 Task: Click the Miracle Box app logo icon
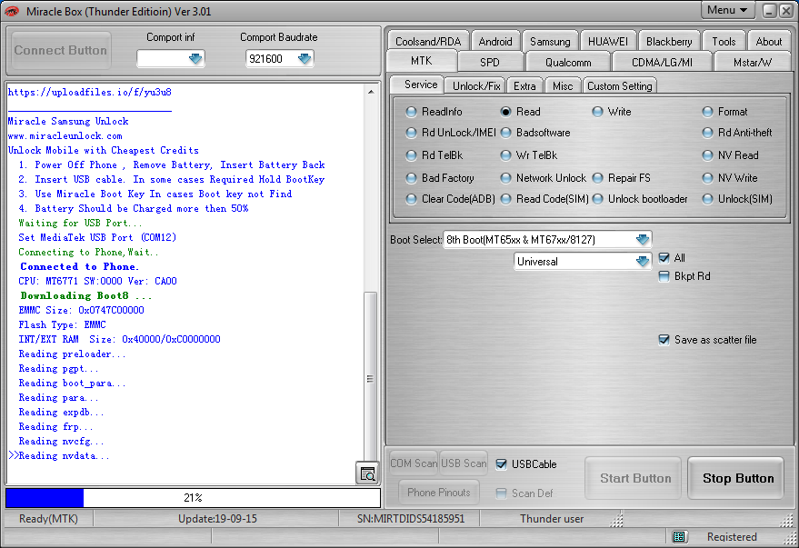pyautogui.click(x=12, y=11)
